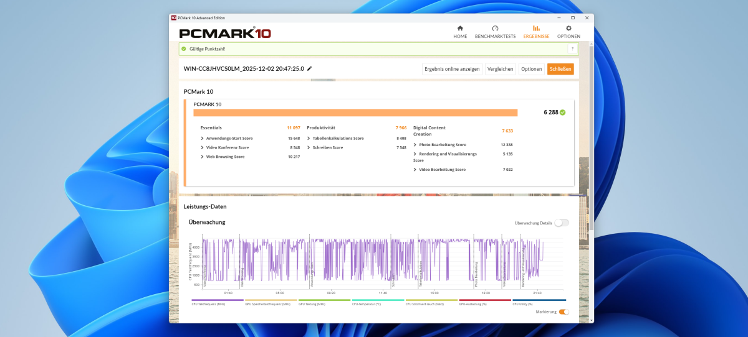
Task: Click the green valid-score checkmark icon in banner
Action: [x=183, y=48]
